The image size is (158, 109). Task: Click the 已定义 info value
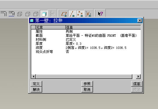[x=71, y=40]
